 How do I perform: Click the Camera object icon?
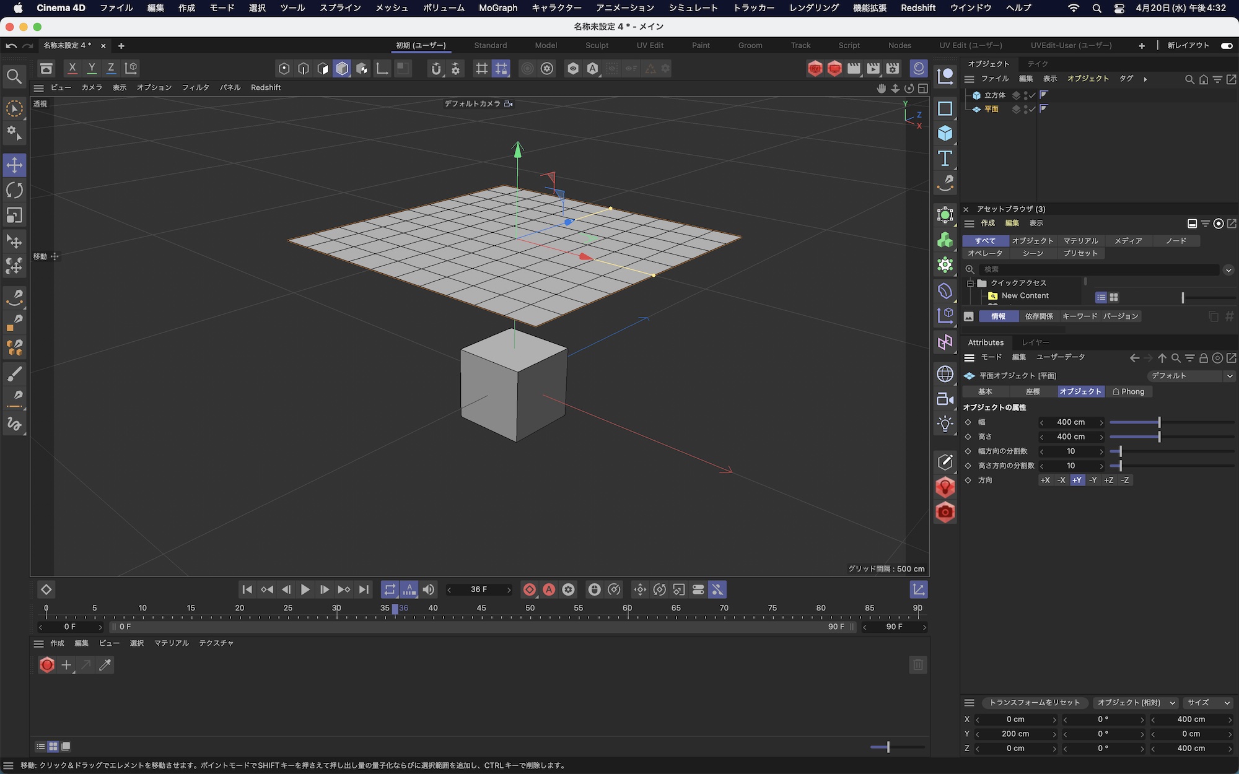[x=945, y=399]
